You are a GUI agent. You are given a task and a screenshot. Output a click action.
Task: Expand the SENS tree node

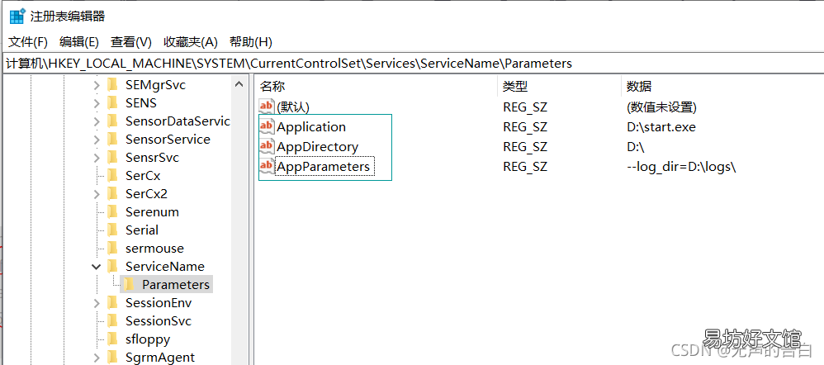[96, 103]
